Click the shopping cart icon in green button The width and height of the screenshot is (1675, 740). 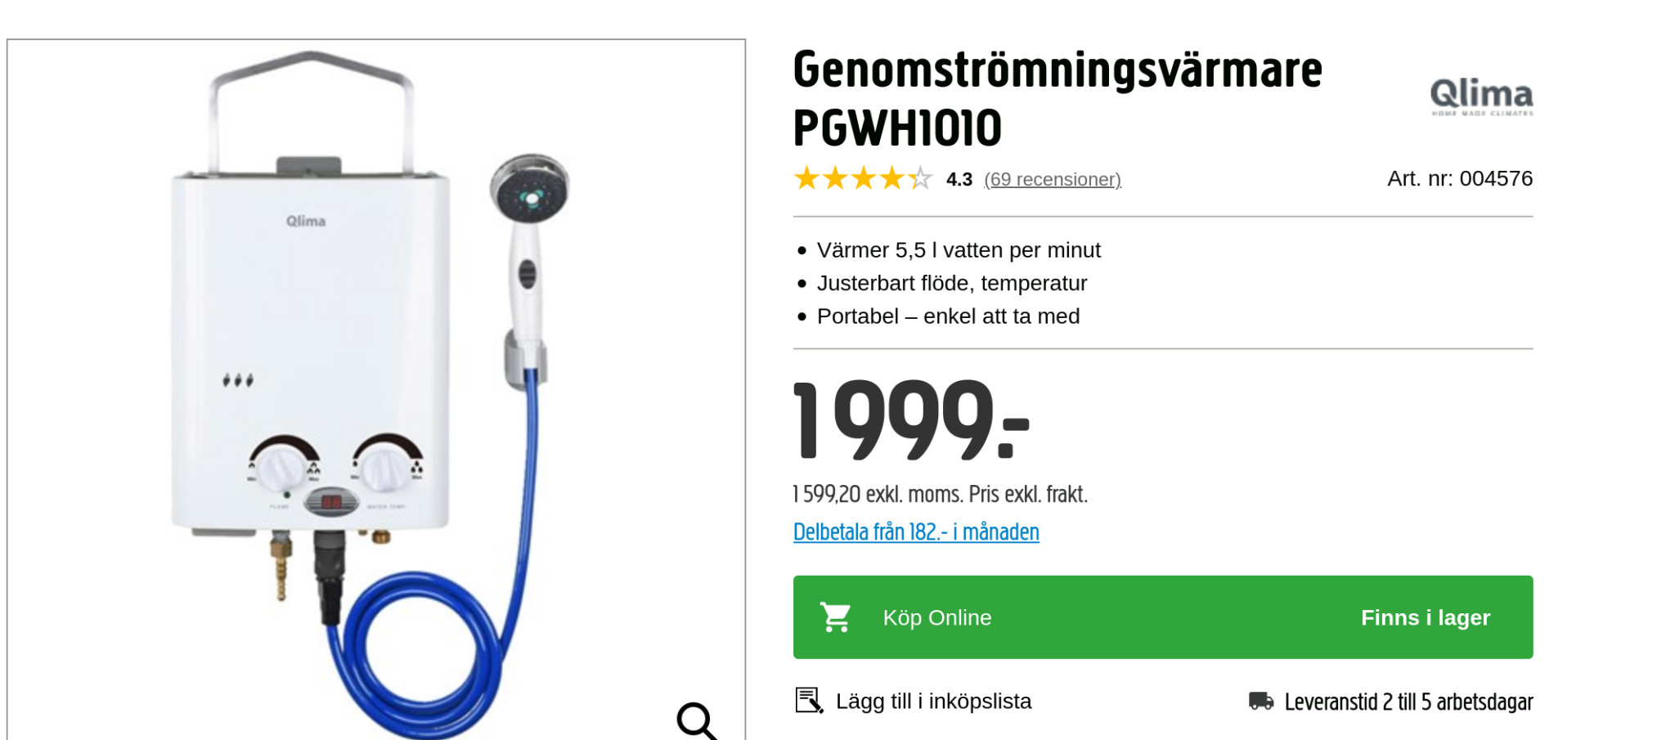pyautogui.click(x=836, y=617)
